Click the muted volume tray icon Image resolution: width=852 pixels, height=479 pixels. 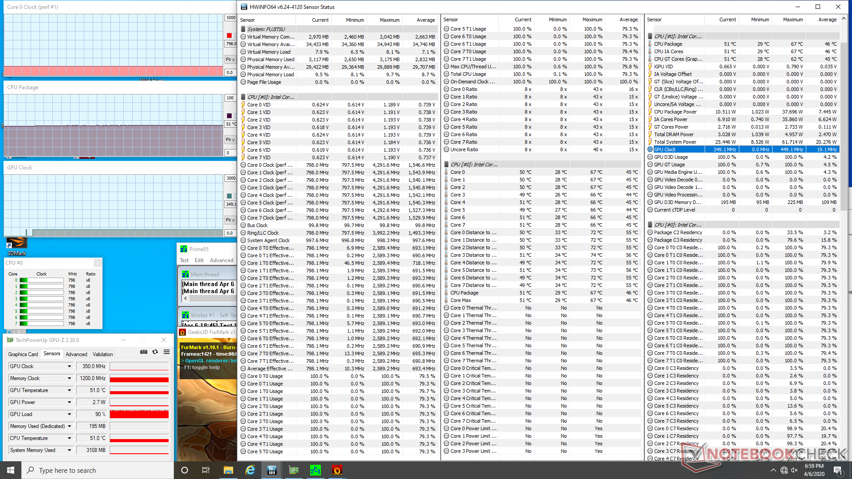tap(794, 470)
